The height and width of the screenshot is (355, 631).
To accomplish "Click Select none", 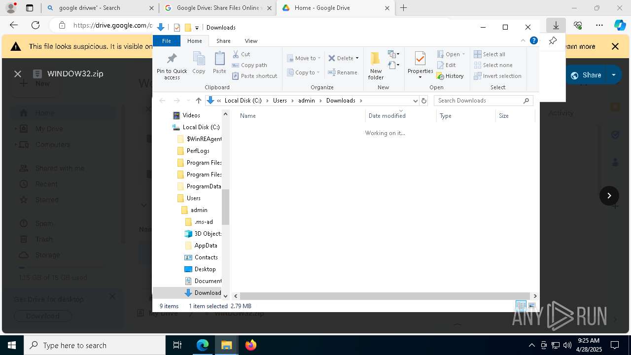I will [x=493, y=65].
